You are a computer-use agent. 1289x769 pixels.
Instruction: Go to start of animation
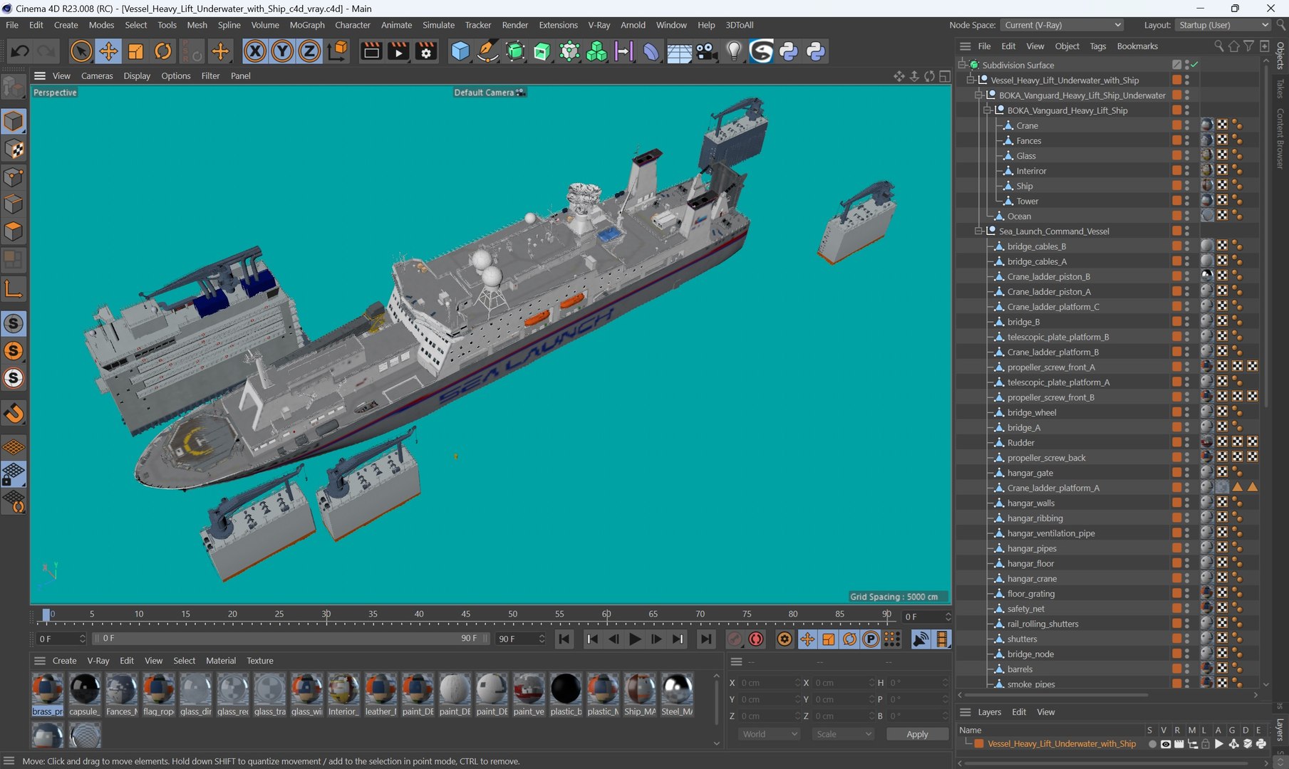(564, 639)
